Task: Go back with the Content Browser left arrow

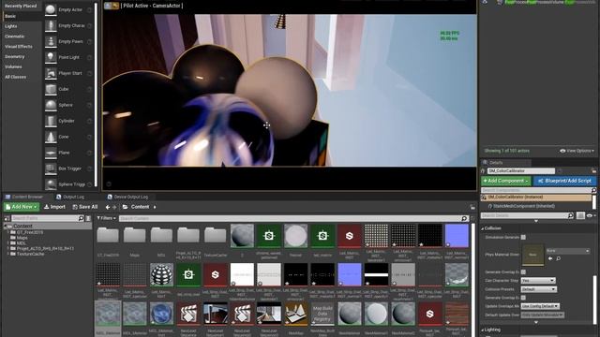Action: coord(108,207)
